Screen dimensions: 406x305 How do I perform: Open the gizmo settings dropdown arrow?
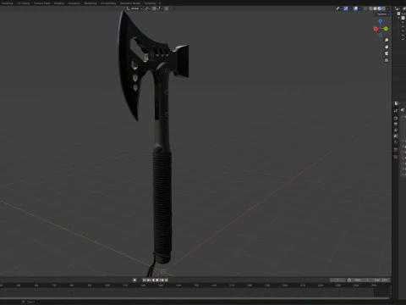pyautogui.click(x=350, y=8)
